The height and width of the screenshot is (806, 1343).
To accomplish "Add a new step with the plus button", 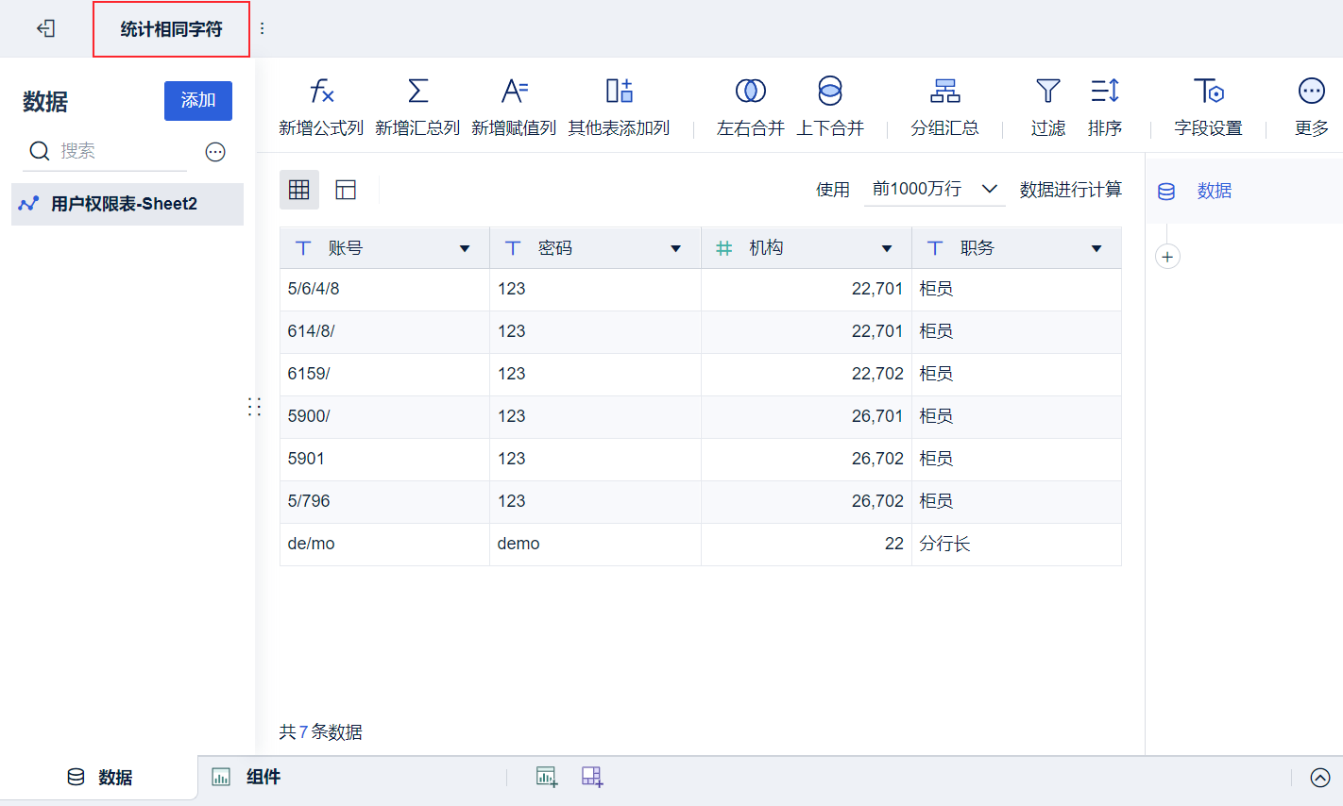I will (x=1167, y=257).
